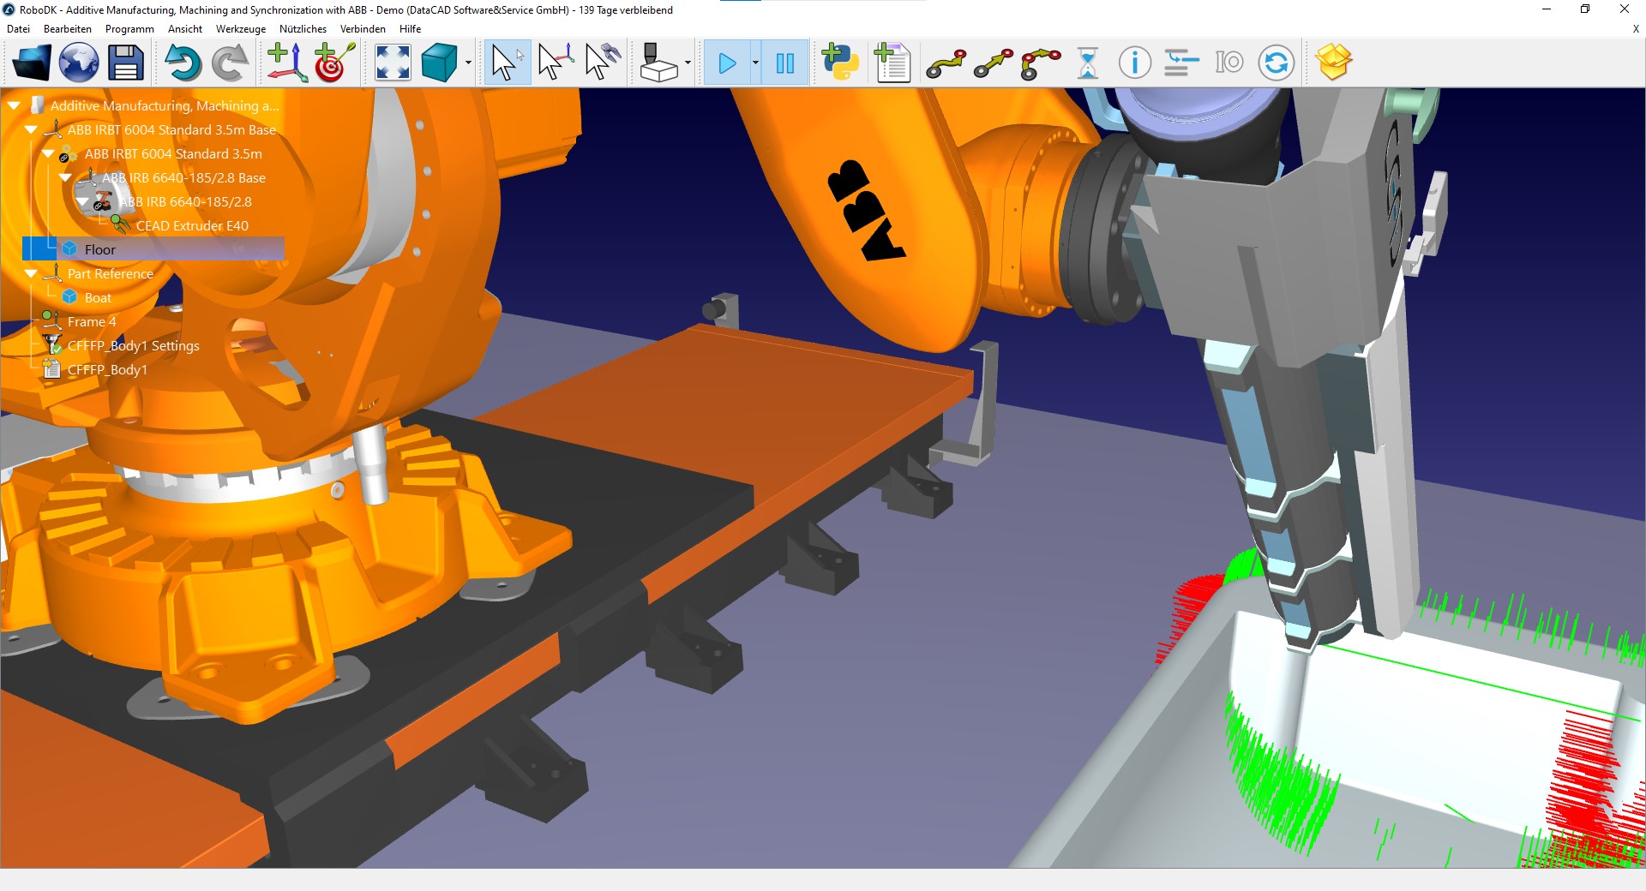Select CEAD Extruder E40 tool in tree
Screen dimensions: 1646x891
point(192,226)
